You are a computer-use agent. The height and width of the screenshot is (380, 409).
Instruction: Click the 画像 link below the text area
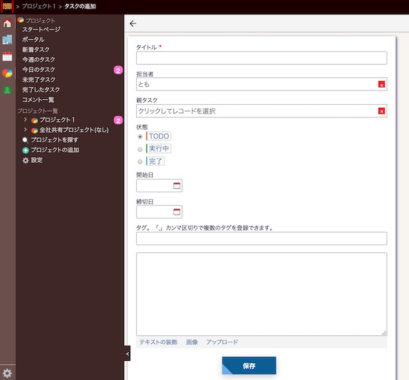point(192,342)
